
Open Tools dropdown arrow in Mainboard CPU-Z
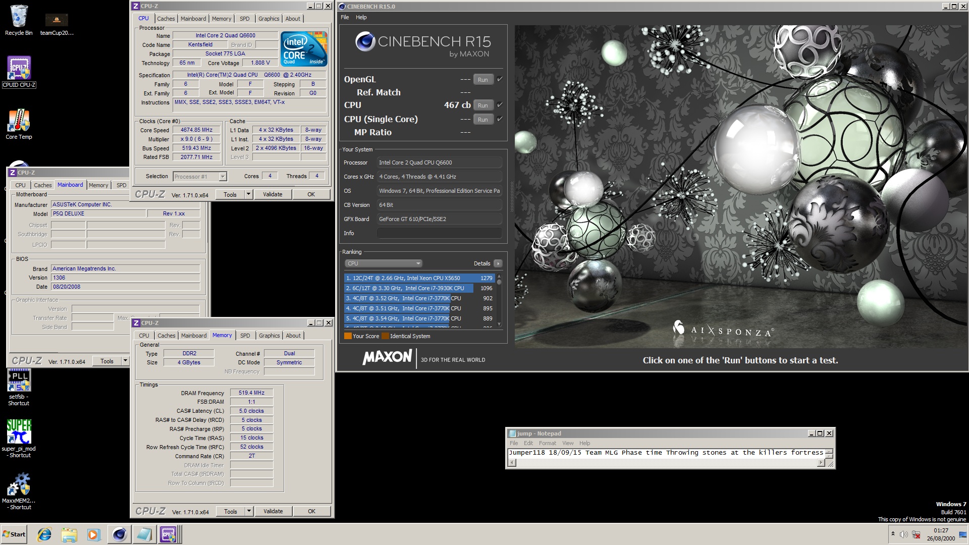(125, 361)
